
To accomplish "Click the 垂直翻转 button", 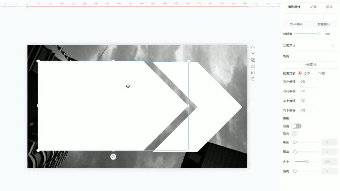I will point(324,24).
